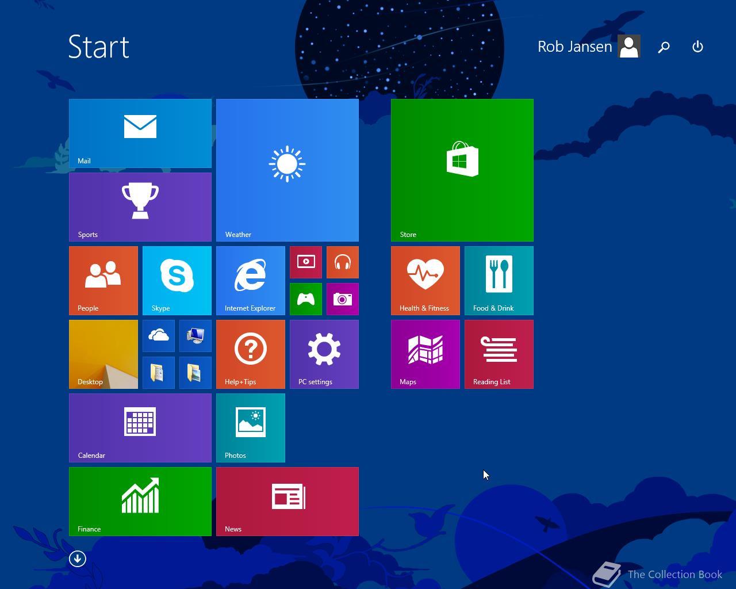Image resolution: width=736 pixels, height=589 pixels.
Task: Open the small Video tile
Action: tap(306, 262)
